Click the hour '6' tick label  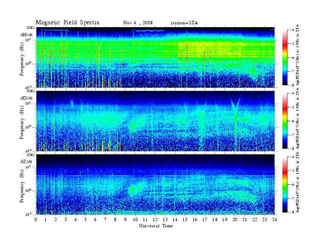point(95,219)
